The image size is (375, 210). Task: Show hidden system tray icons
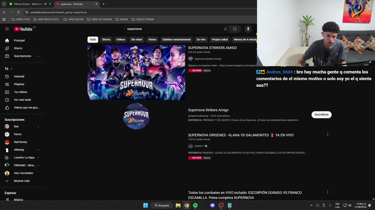point(311,205)
